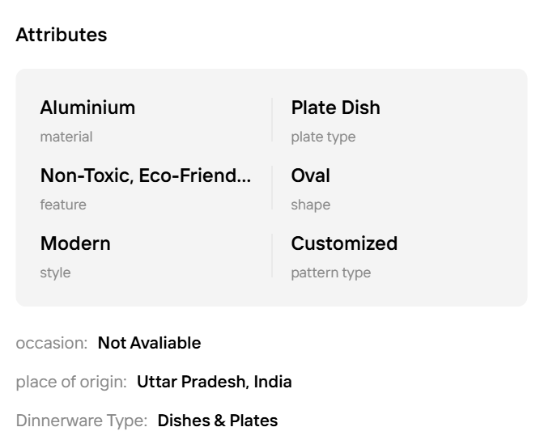This screenshot has height=444, width=540.
Task: Click the style attribute label
Action: 55,273
